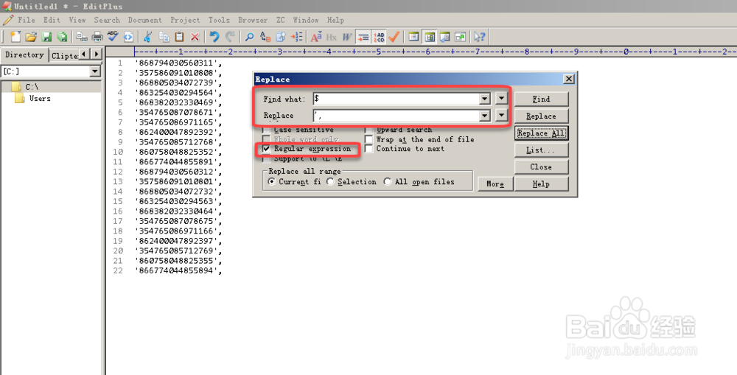The image size is (737, 375).
Task: Click the orange checkmark toolbar icon
Action: (x=394, y=37)
